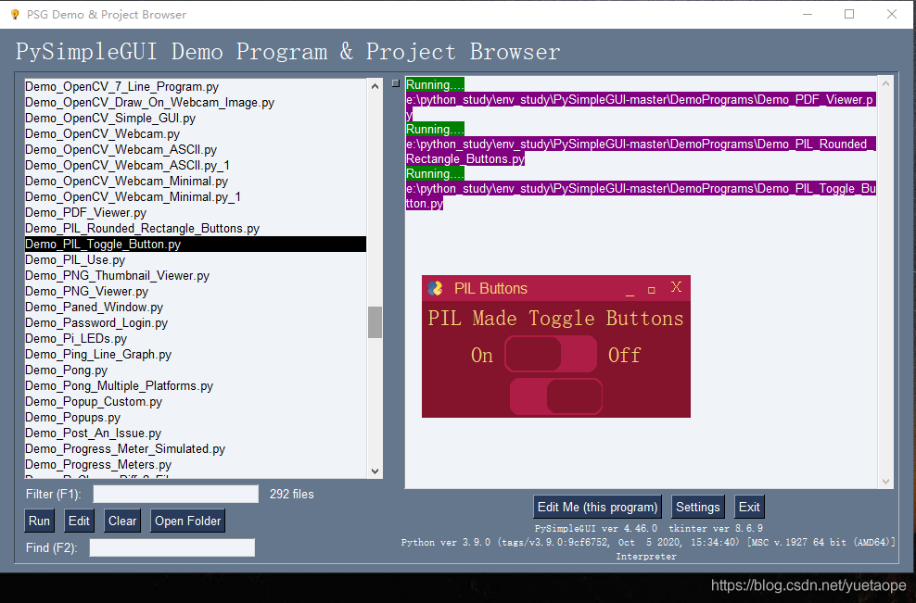Select Demo_Ping_Line_Graph.py
Screen dimensions: 916x603
195,355
